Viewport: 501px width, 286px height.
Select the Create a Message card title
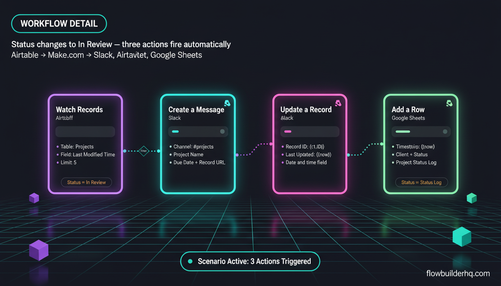(x=196, y=109)
